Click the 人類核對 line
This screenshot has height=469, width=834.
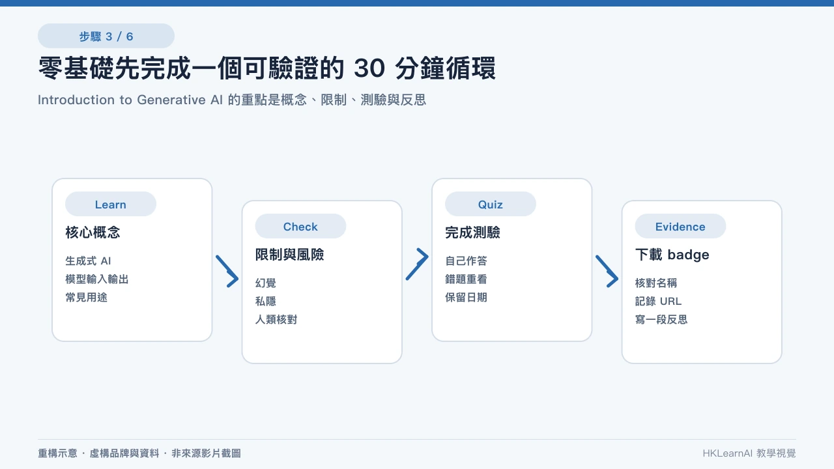pos(276,319)
